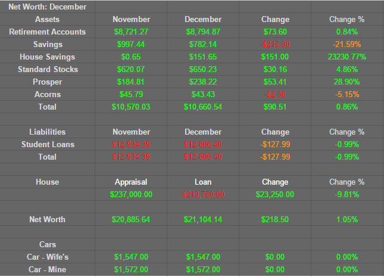Click the House Appraisal header cell
Viewport: 384px width, 277px height.
(131, 182)
